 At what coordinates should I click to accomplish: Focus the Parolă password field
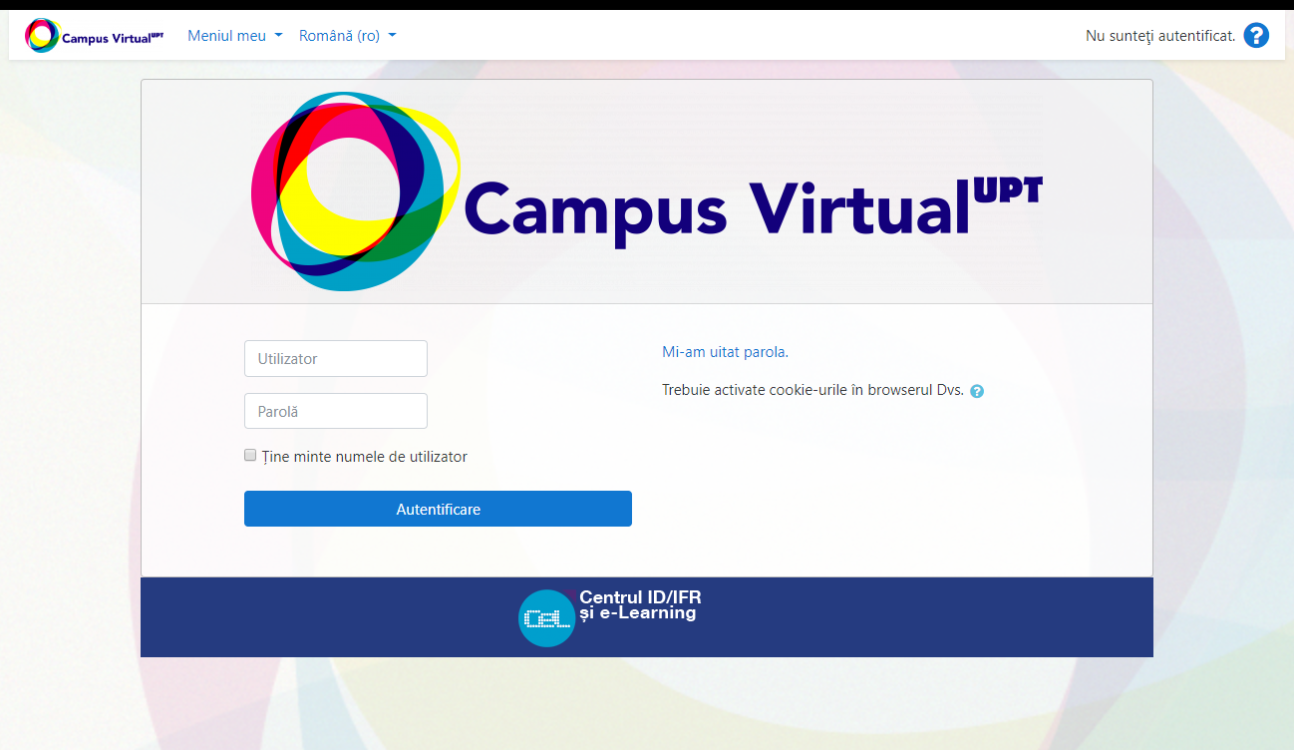pos(336,411)
